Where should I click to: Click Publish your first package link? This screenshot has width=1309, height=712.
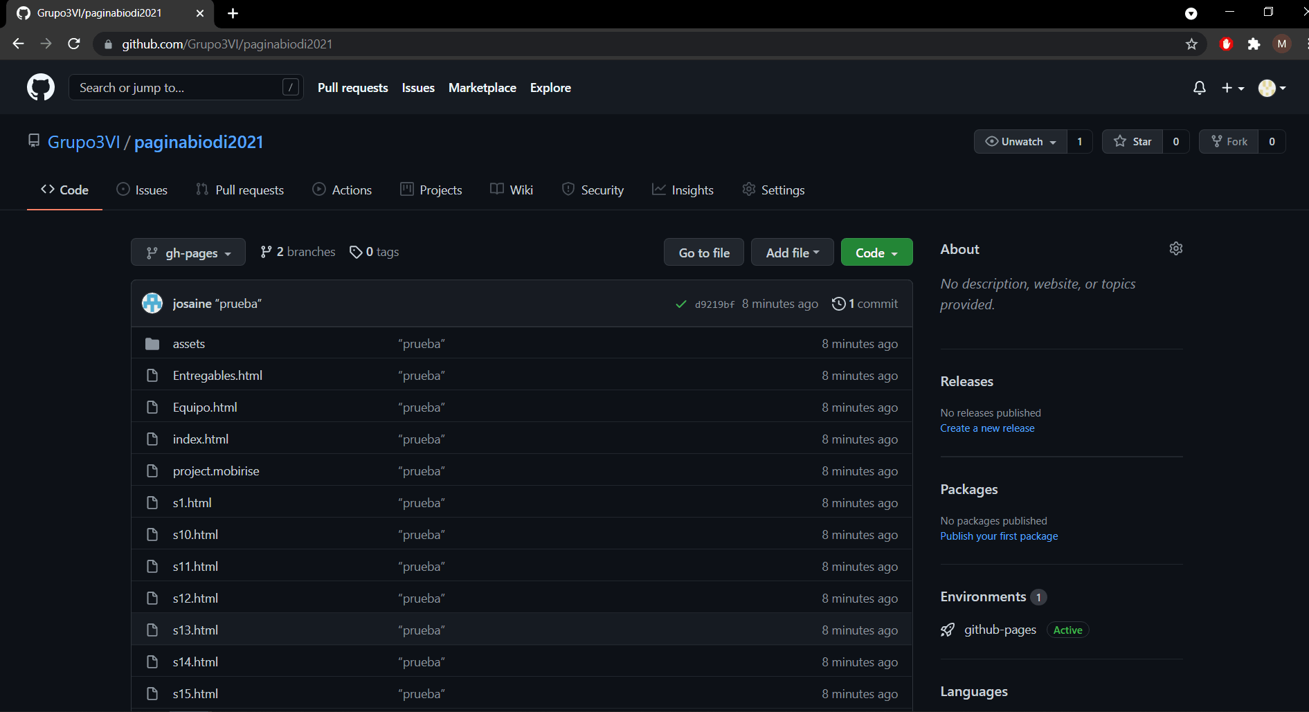tap(999, 536)
